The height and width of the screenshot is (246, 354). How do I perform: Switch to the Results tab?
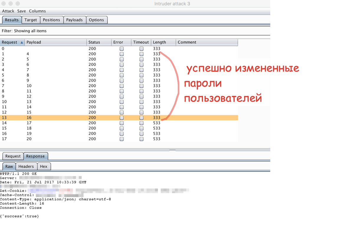click(12, 20)
